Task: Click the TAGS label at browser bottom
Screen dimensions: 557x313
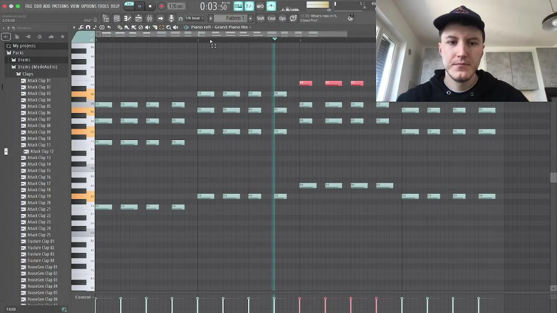Action: pyautogui.click(x=11, y=310)
